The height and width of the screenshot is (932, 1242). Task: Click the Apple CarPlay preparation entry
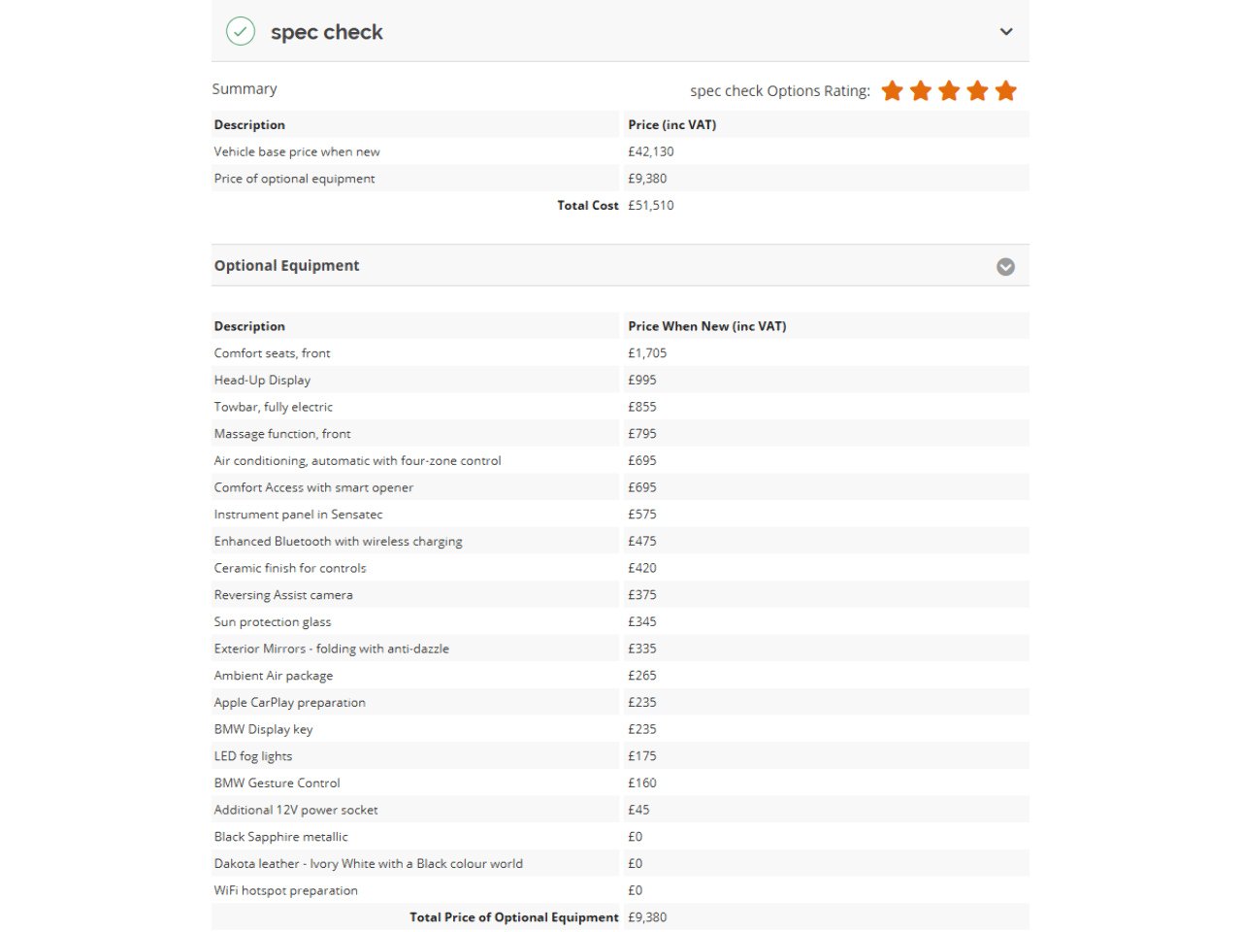pyautogui.click(x=290, y=702)
